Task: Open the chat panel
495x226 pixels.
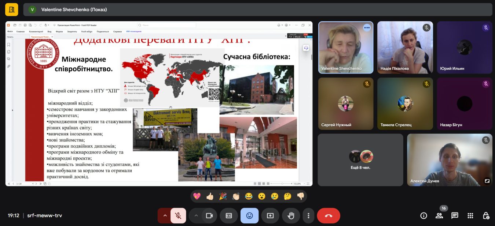Action: click(x=455, y=216)
